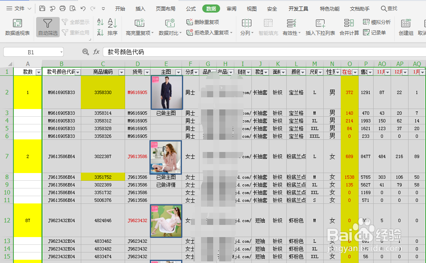Viewport: 426px width, 263px height.
Task: Sort ascending with the AZ sort icon
Action: tap(100, 22)
